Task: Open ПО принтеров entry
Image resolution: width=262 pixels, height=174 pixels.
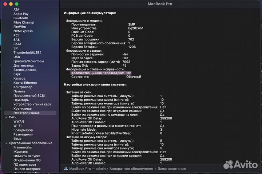Action: [x=25, y=165]
